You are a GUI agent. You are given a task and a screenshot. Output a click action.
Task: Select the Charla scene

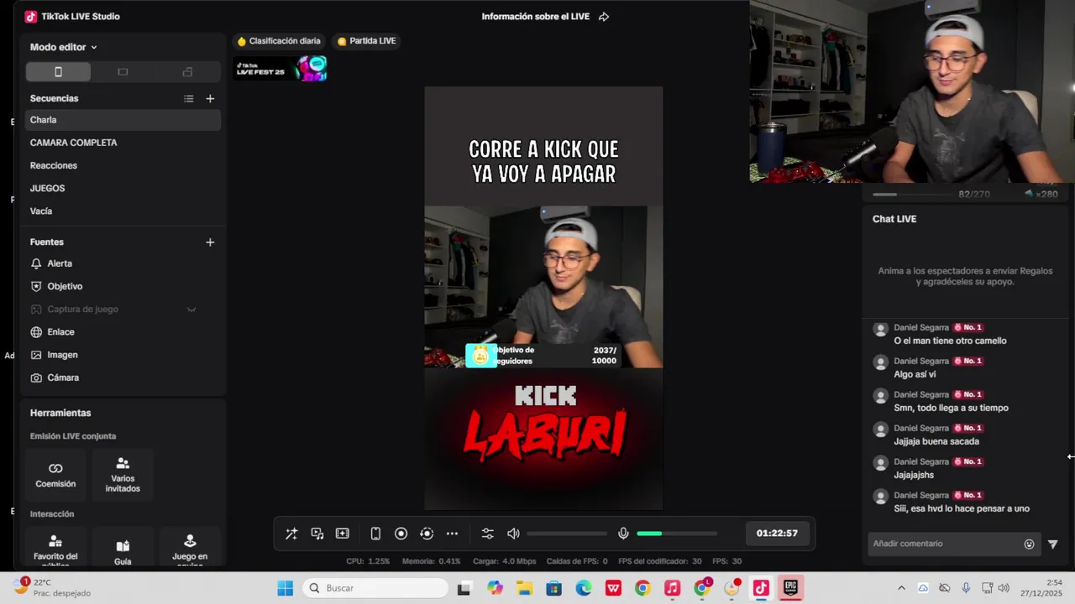tap(123, 120)
